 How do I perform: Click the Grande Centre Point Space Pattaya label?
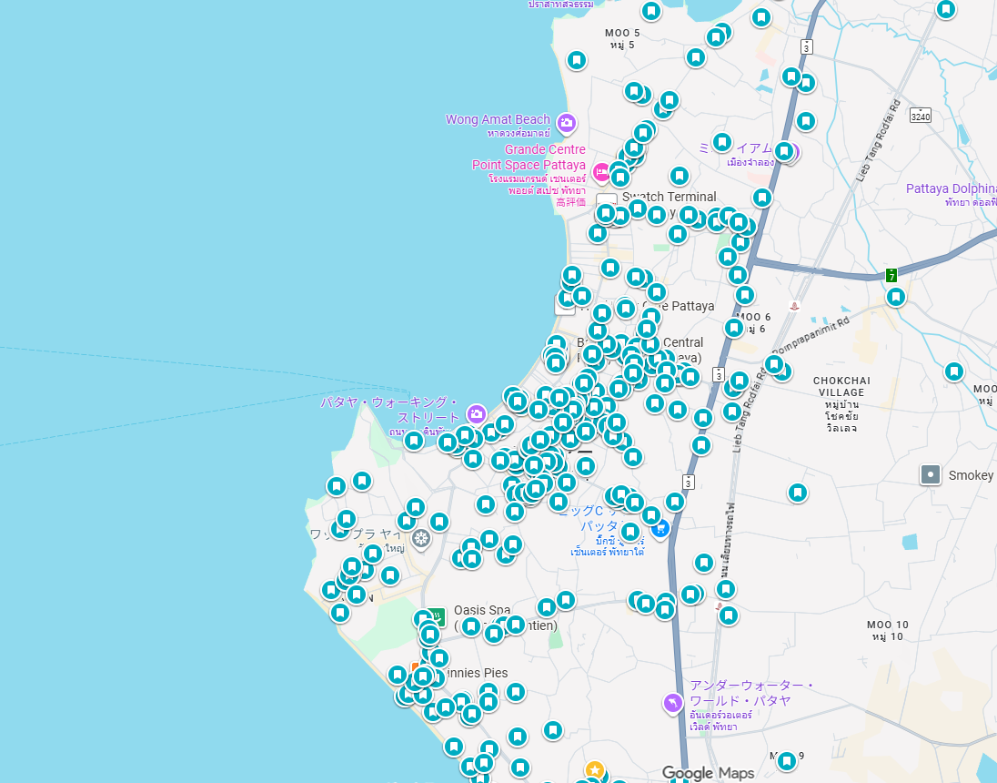tap(529, 158)
